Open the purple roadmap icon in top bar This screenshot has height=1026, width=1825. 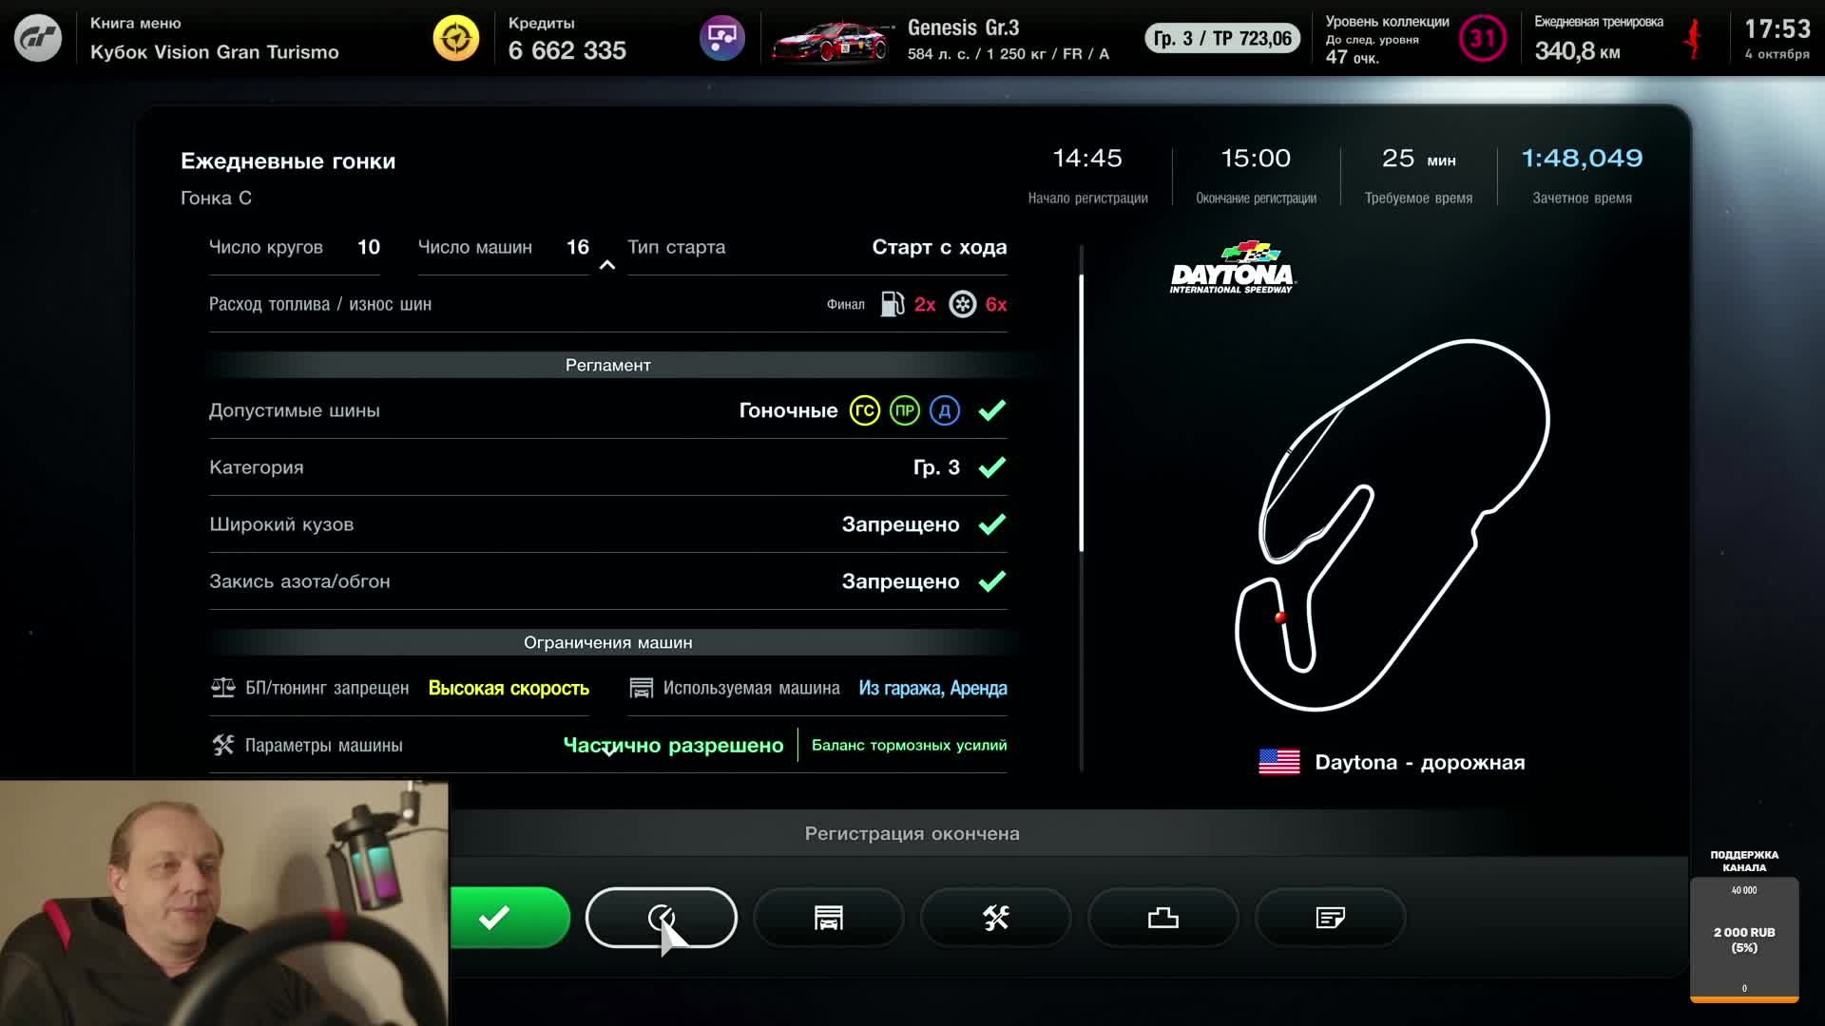click(x=724, y=38)
